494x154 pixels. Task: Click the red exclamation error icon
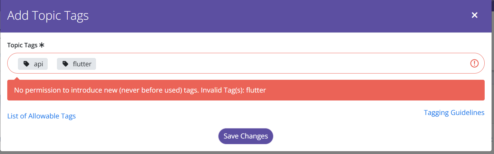475,63
